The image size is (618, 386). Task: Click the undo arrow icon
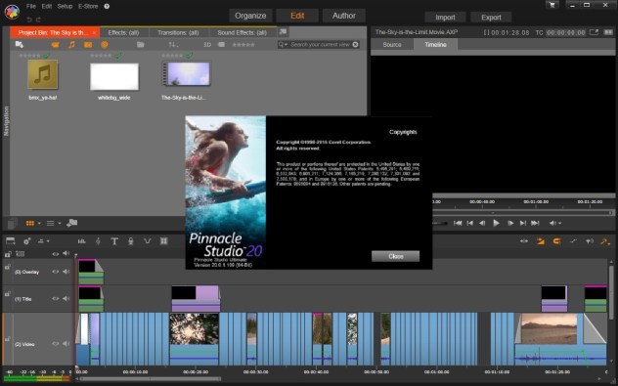[x=29, y=20]
